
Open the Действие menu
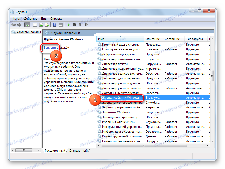click(31, 19)
